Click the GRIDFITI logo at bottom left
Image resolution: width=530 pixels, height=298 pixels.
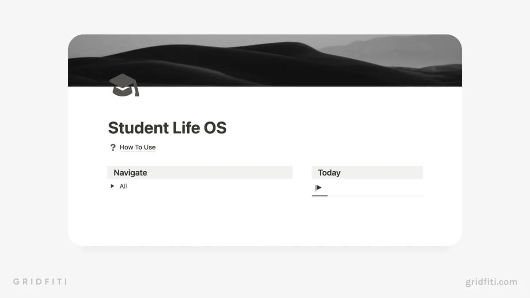40,282
